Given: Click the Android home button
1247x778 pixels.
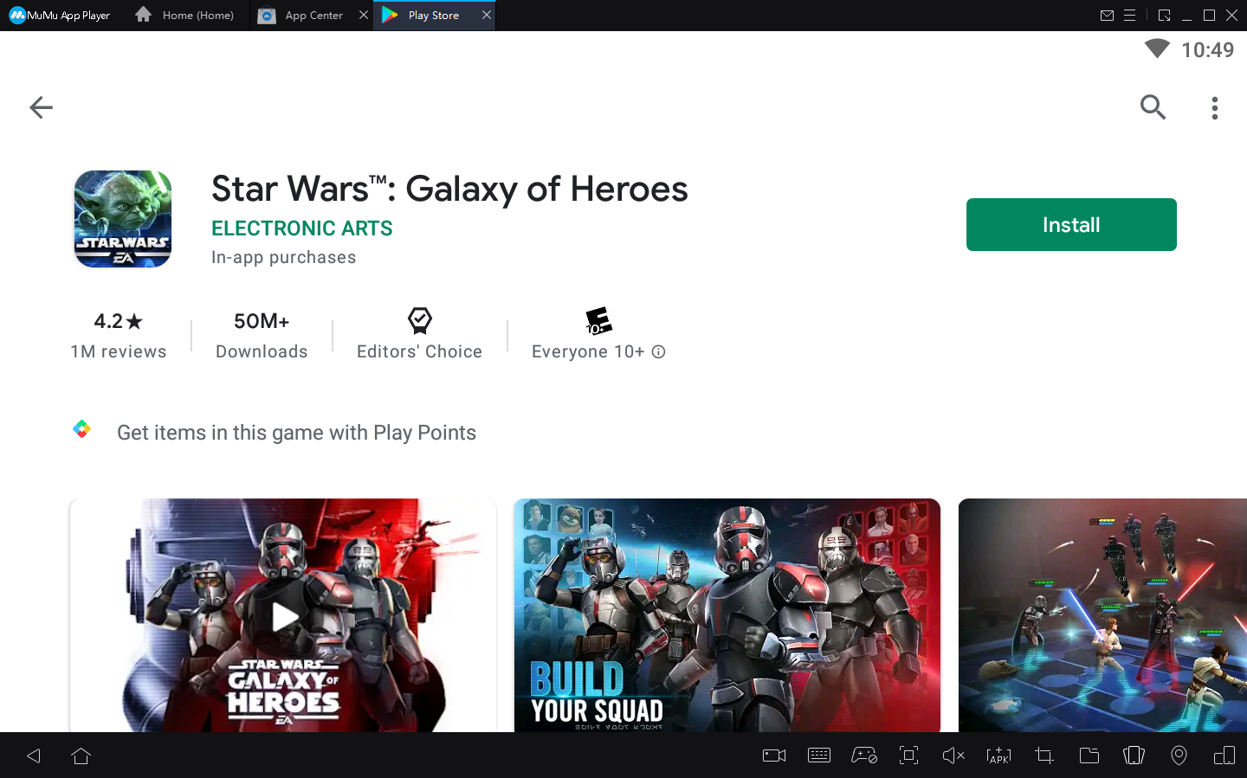Looking at the screenshot, I should click(81, 756).
